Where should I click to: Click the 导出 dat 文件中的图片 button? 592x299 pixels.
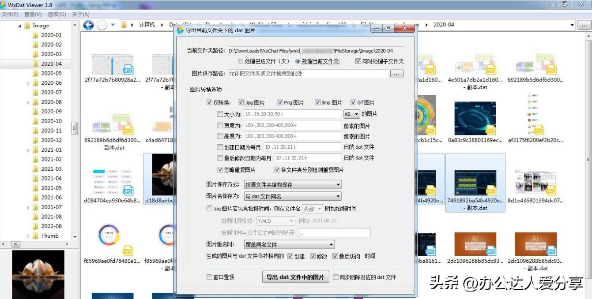click(295, 277)
